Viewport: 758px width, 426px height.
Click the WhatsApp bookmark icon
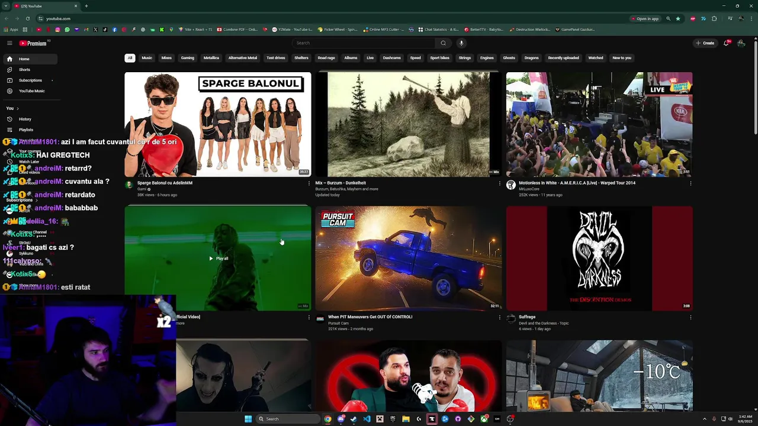(x=67, y=29)
